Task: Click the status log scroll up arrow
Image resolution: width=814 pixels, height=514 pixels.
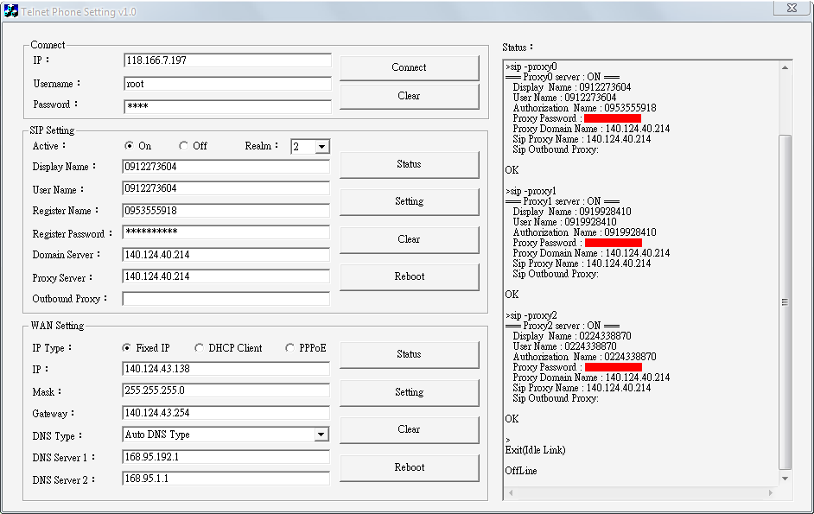Action: click(785, 68)
